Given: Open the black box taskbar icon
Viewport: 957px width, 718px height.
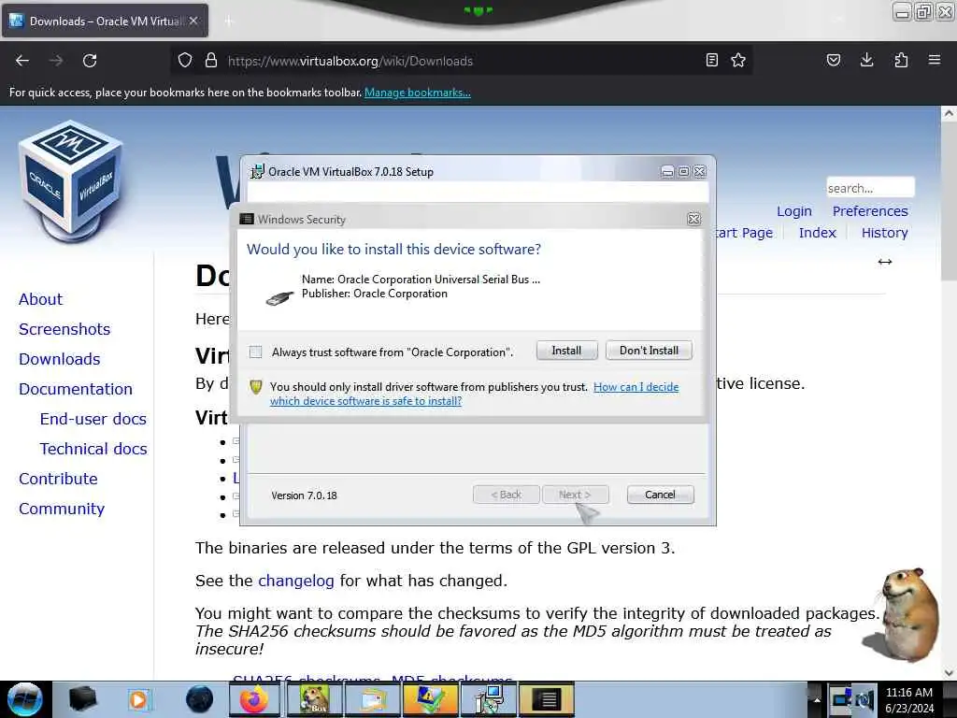Looking at the screenshot, I should (x=82, y=699).
